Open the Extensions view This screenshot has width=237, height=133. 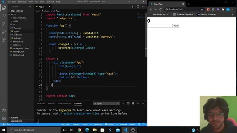(x=4, y=40)
